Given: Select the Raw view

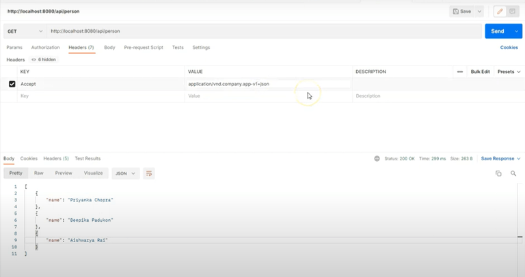Looking at the screenshot, I should click(39, 173).
